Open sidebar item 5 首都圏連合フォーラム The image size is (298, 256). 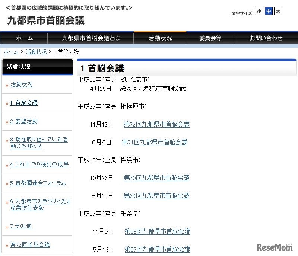[38, 183]
